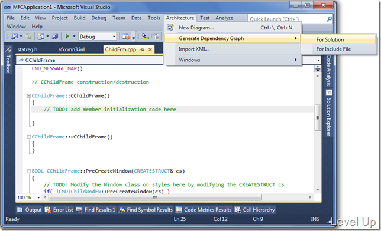Open the Start Debugging dropdown arrow

click(74, 37)
